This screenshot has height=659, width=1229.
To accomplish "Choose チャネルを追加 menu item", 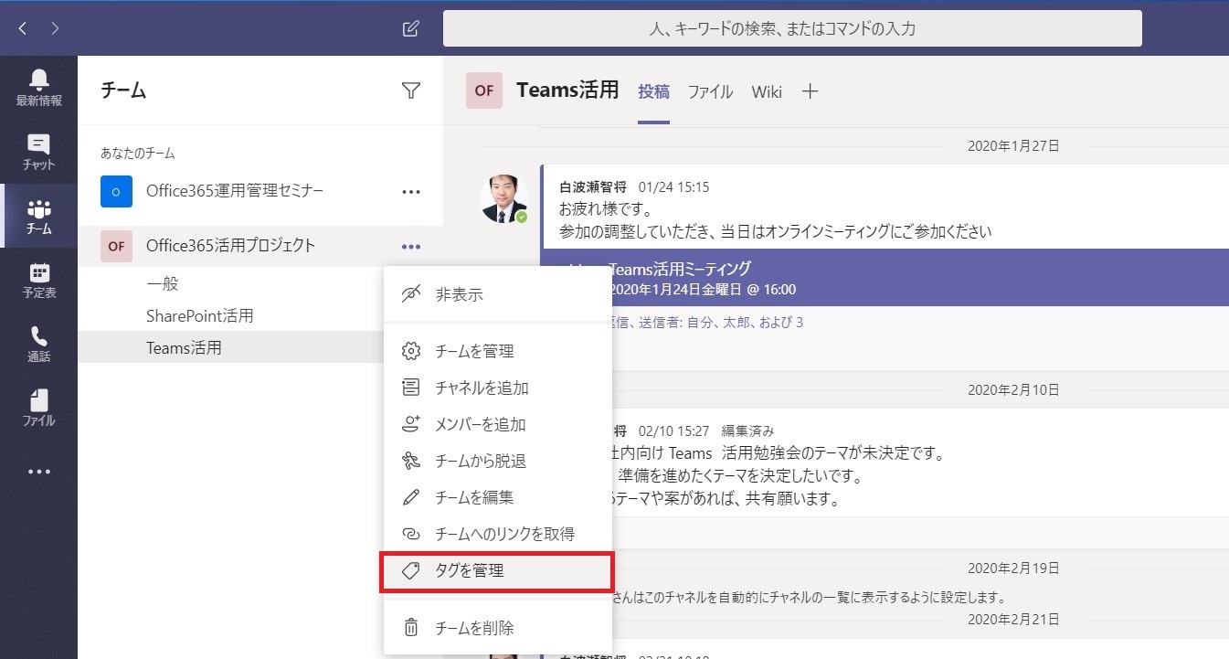I will (498, 388).
